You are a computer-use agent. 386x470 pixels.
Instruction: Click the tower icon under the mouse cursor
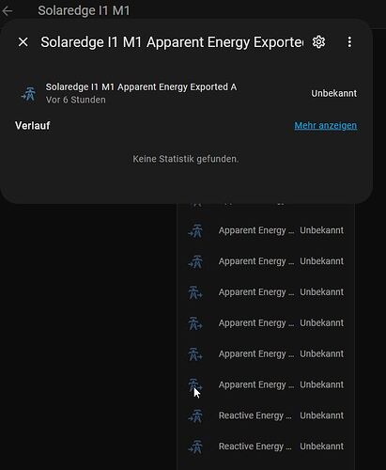point(195,384)
